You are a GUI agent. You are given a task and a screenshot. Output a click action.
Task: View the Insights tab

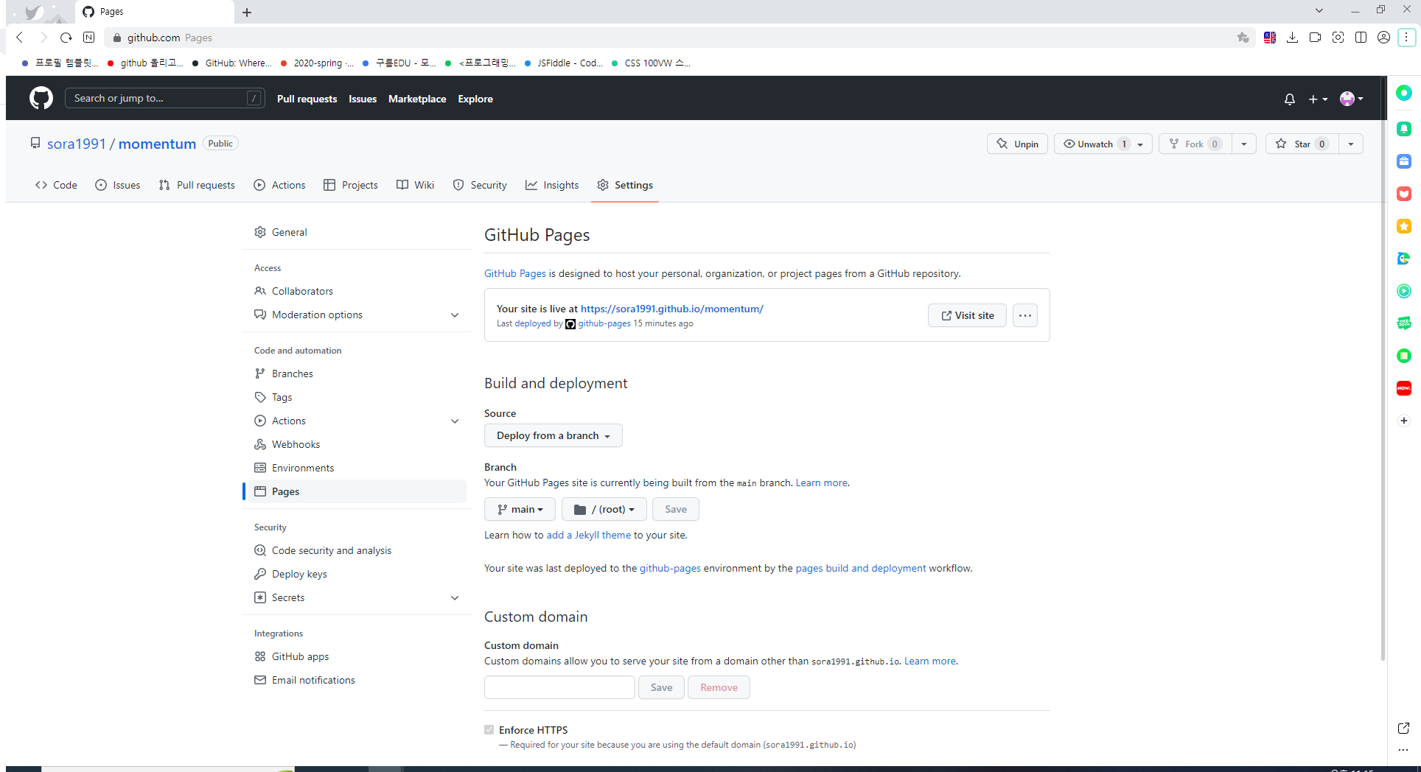(552, 185)
